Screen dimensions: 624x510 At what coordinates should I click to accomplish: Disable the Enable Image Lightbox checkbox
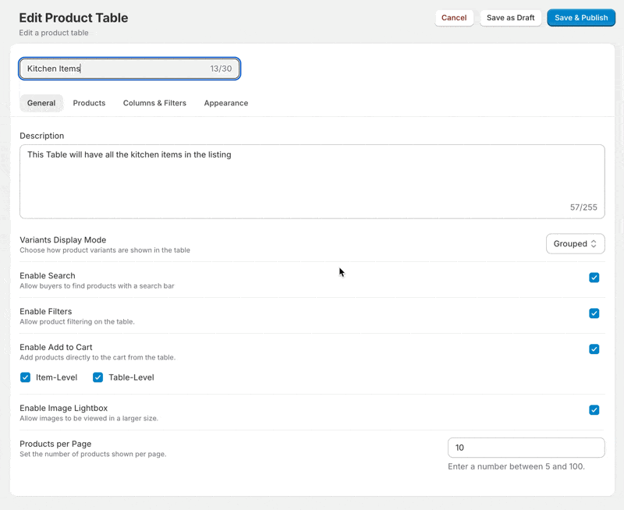594,410
